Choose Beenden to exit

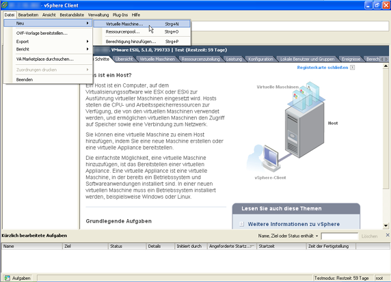pos(48,79)
